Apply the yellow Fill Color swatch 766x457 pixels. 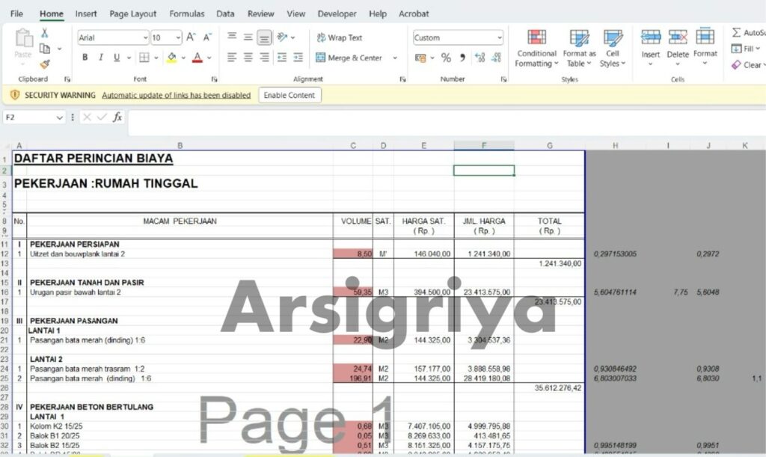[x=171, y=58]
